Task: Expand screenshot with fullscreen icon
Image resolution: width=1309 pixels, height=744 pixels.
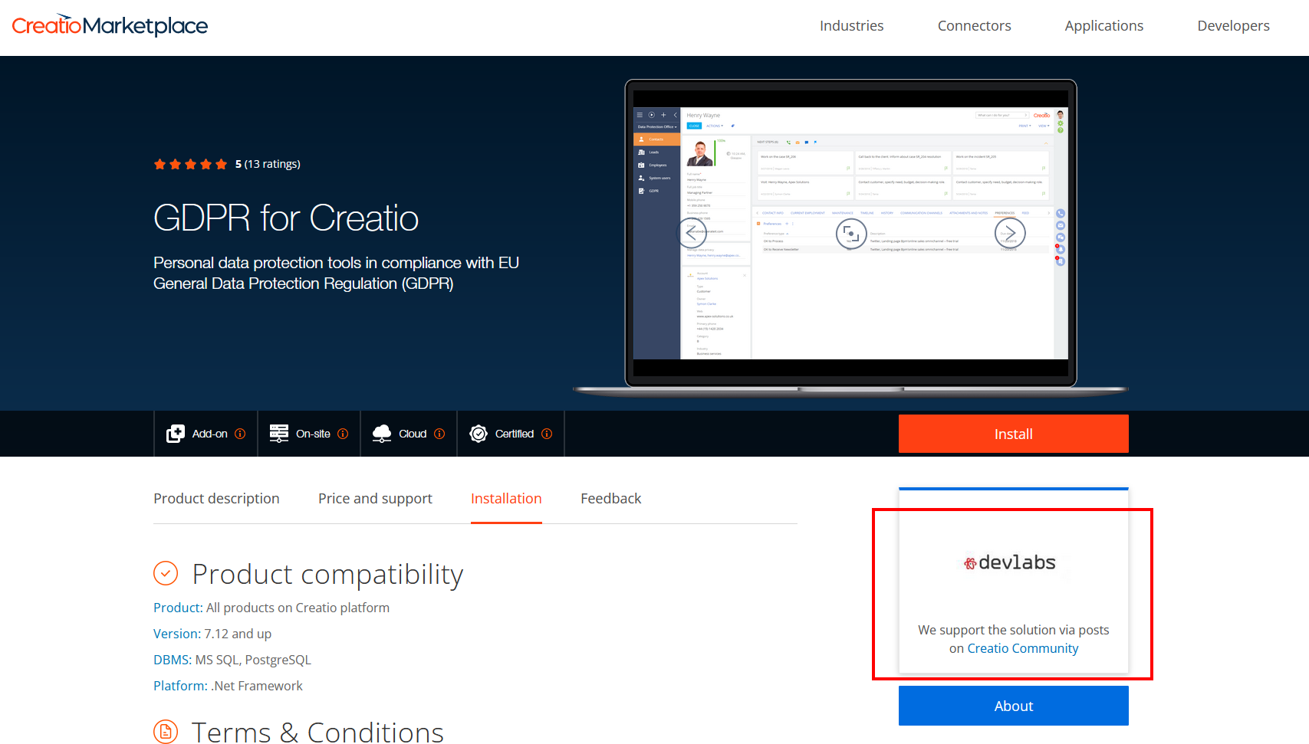Action: pos(850,233)
